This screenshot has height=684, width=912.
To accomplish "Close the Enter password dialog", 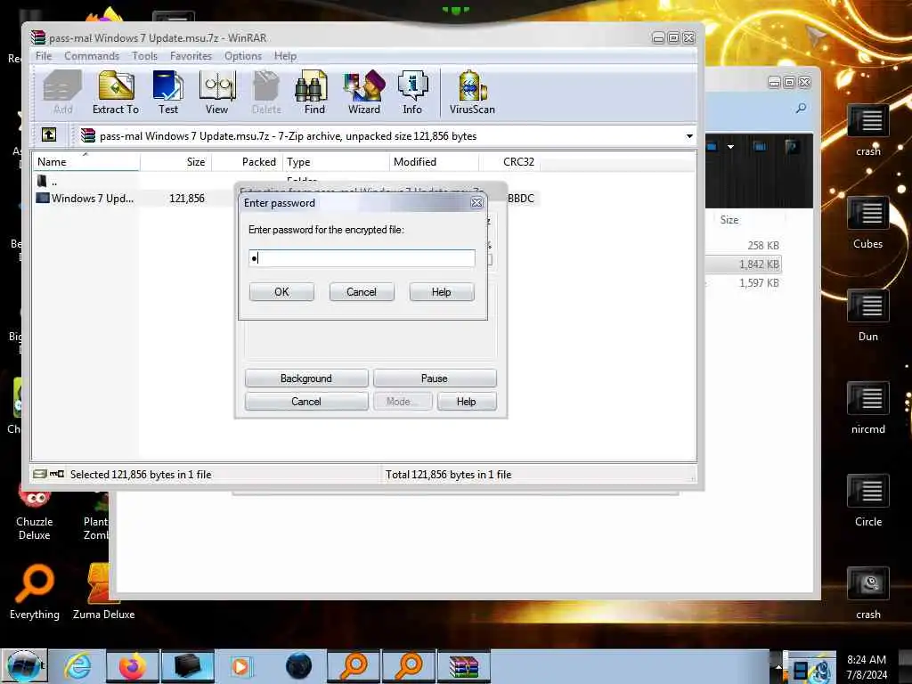I will pyautogui.click(x=477, y=202).
